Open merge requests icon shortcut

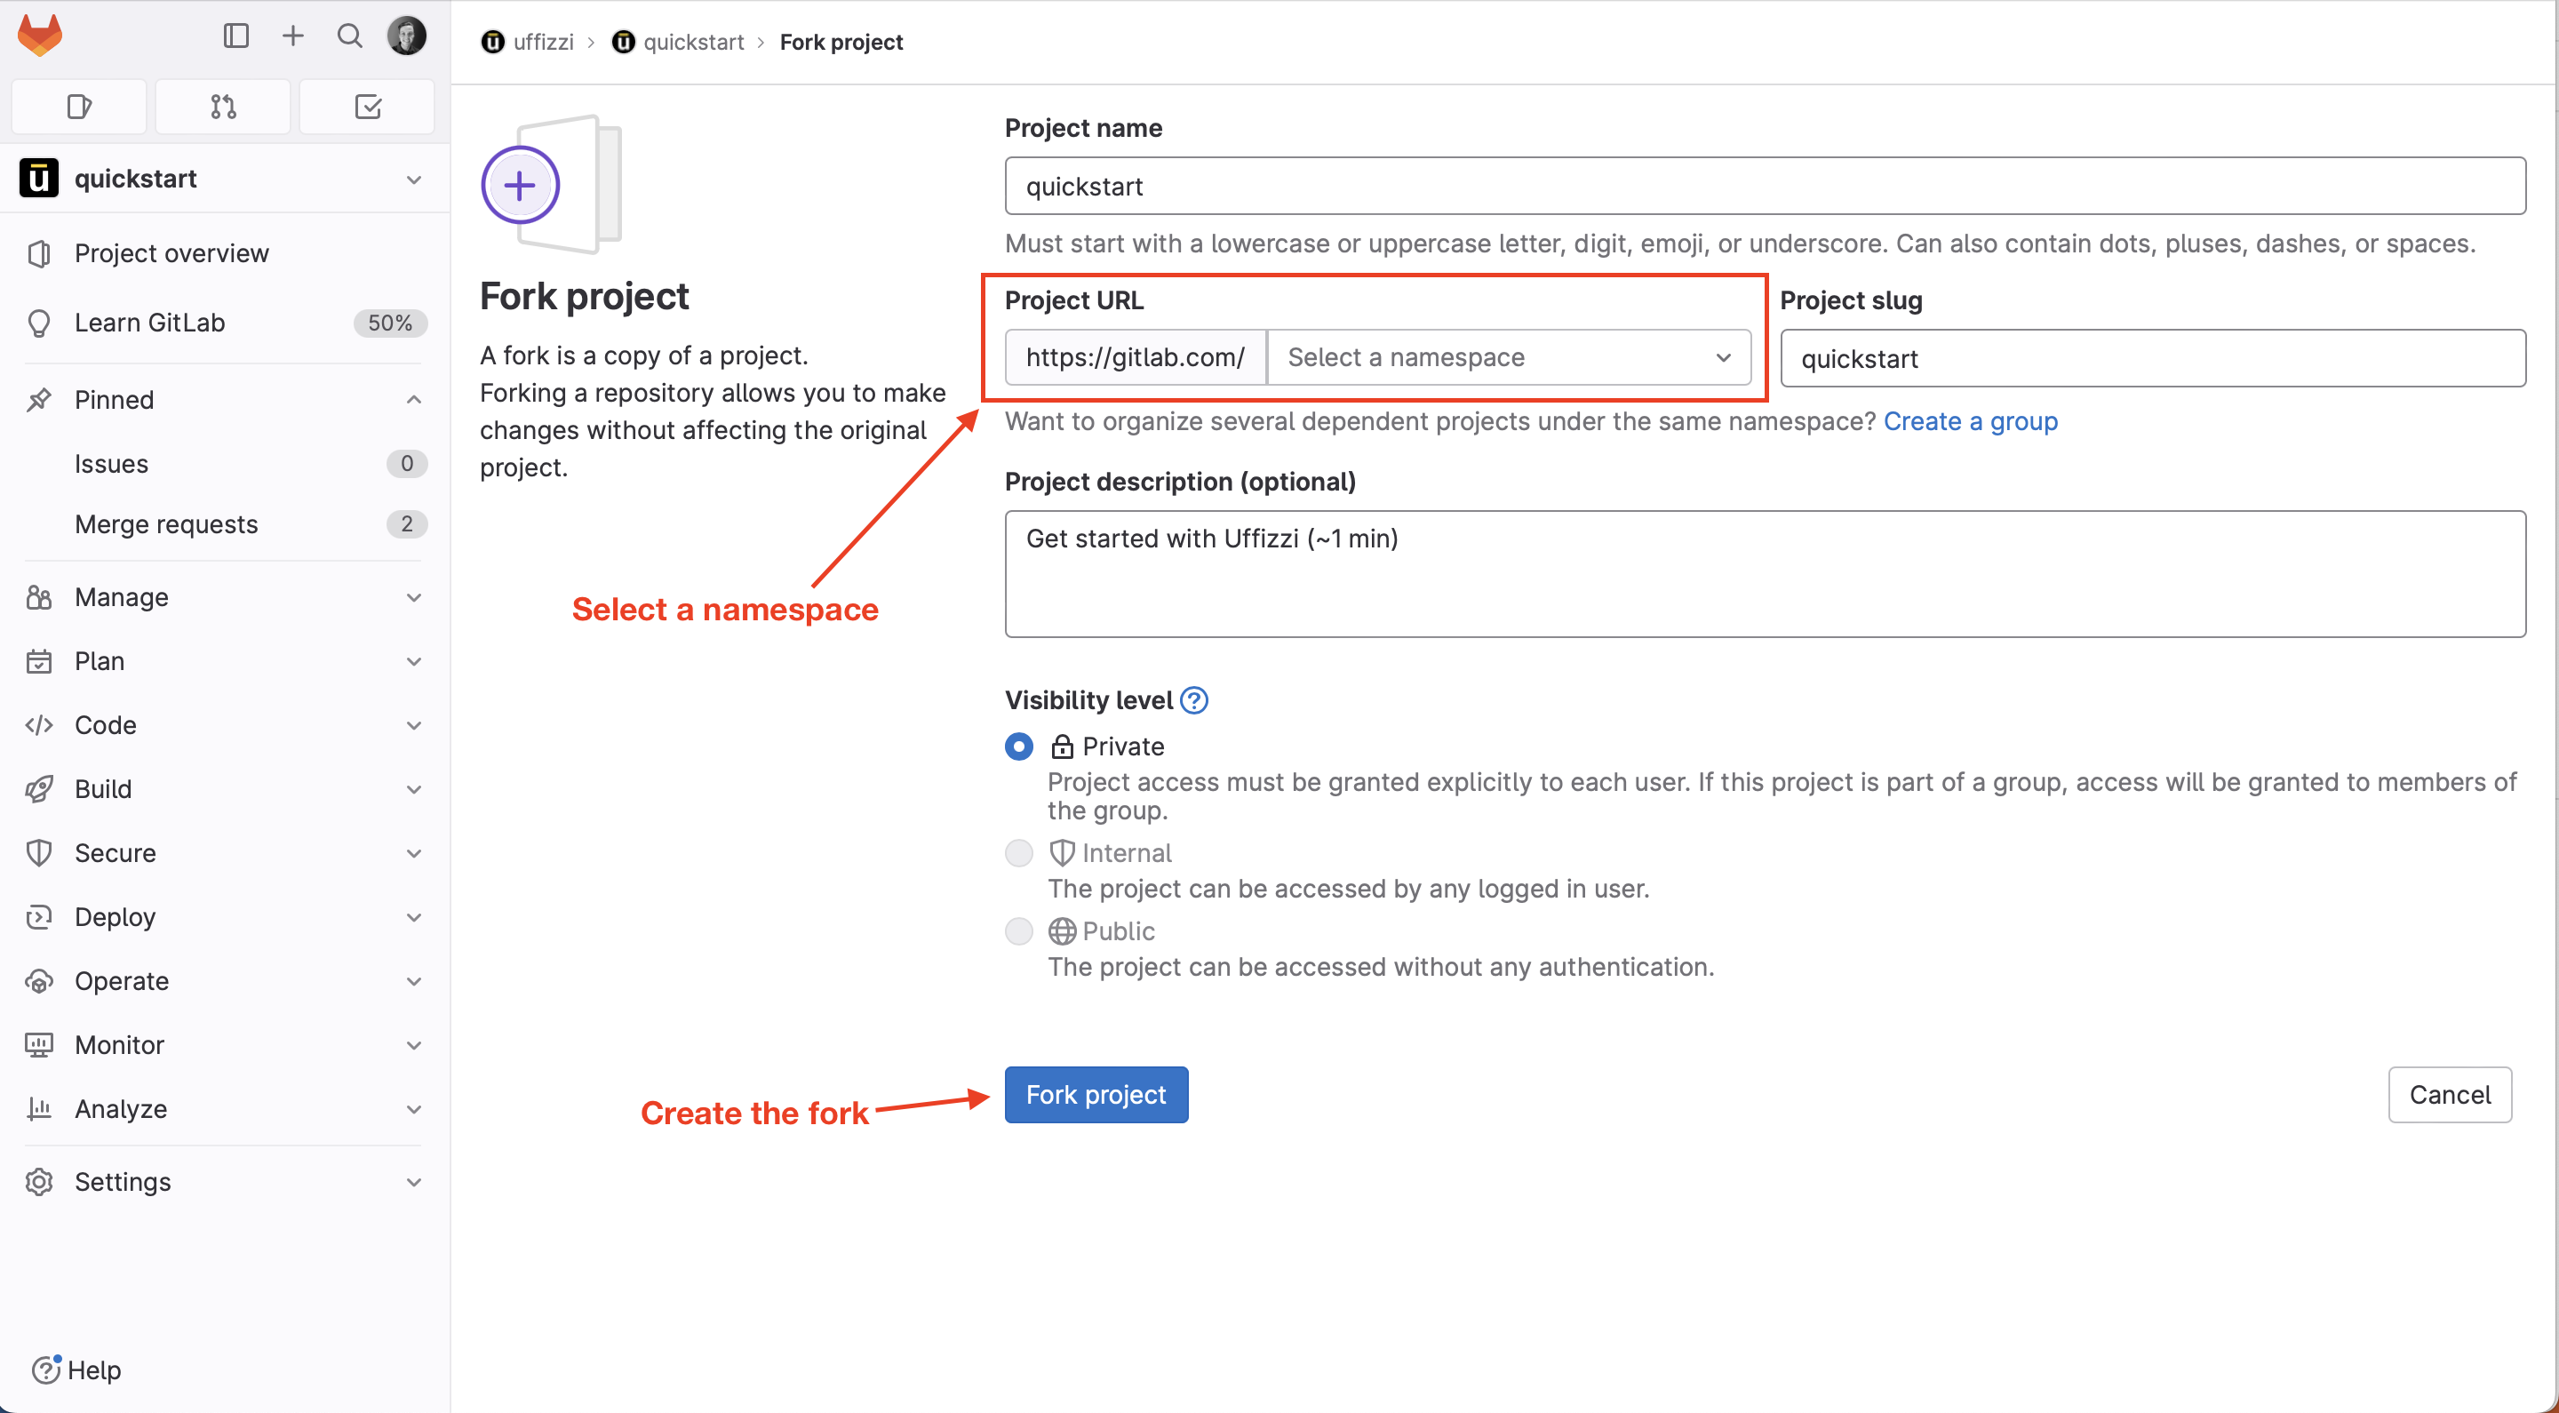click(x=224, y=107)
